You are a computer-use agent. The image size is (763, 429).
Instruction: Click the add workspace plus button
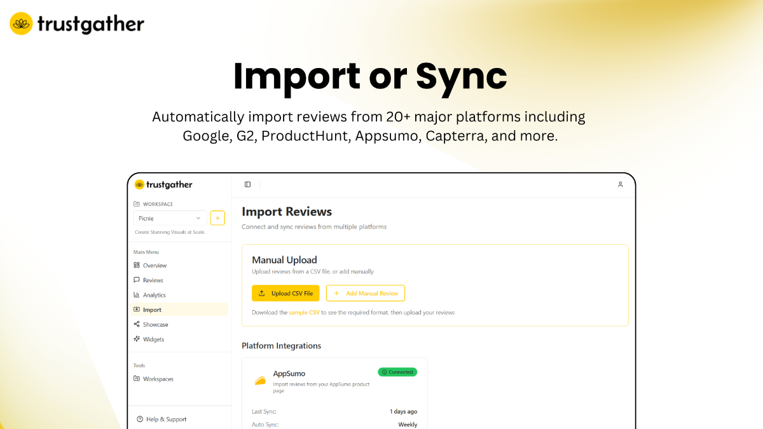pyautogui.click(x=217, y=218)
